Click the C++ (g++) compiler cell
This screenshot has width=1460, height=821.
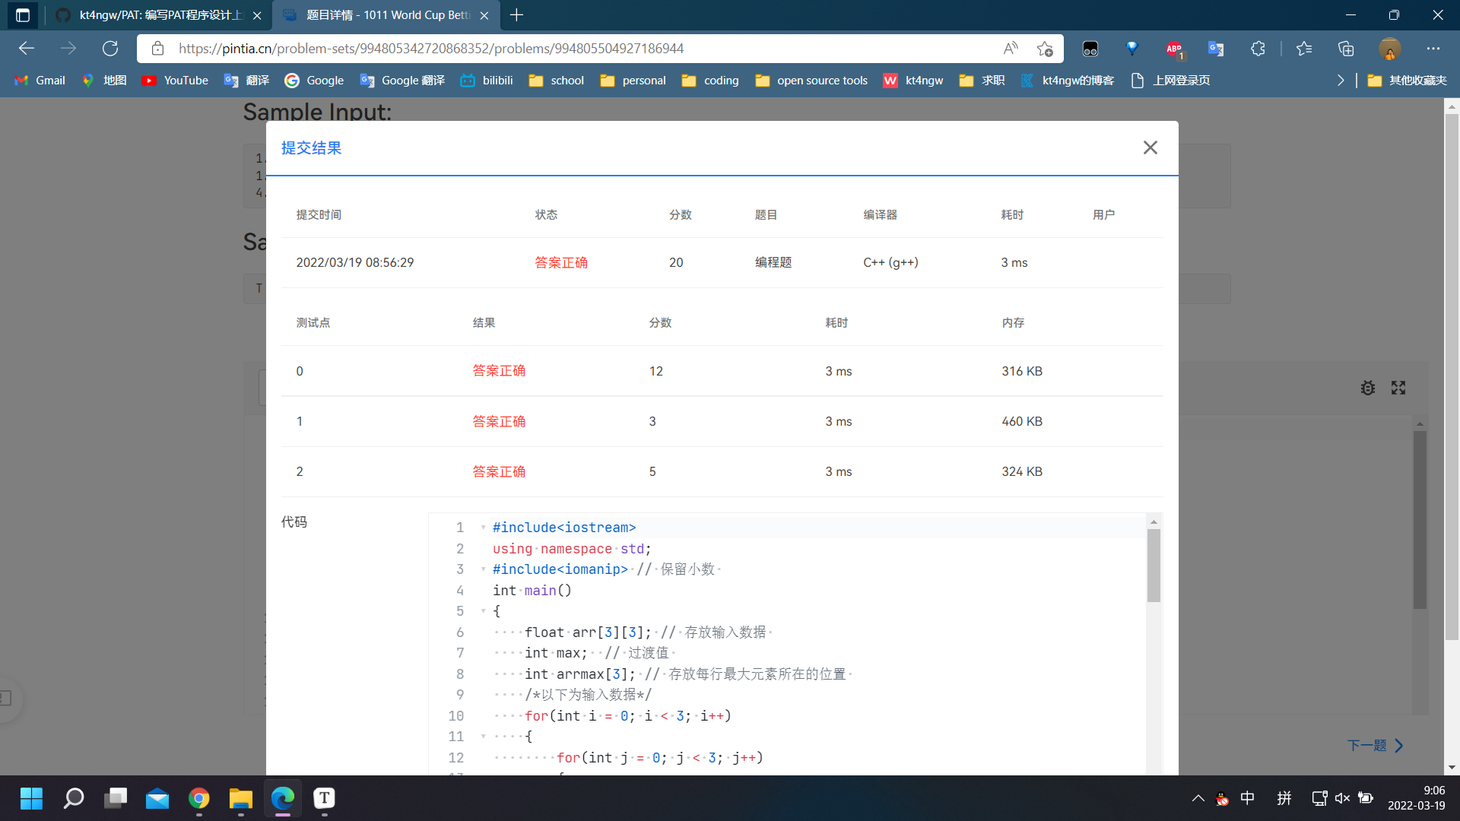pos(890,262)
